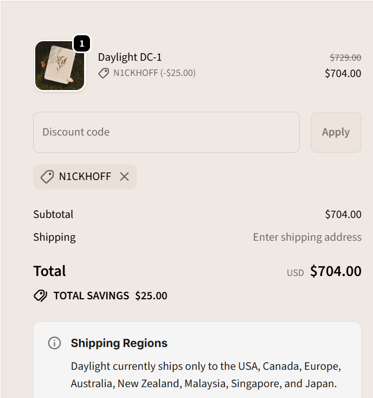Click the Daylight DC-1 product name
The image size is (373, 398).
130,57
